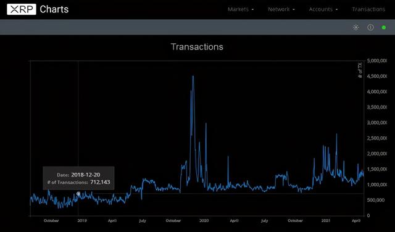
Task: Click the 5,000,000 y-axis label
Action: (x=377, y=61)
